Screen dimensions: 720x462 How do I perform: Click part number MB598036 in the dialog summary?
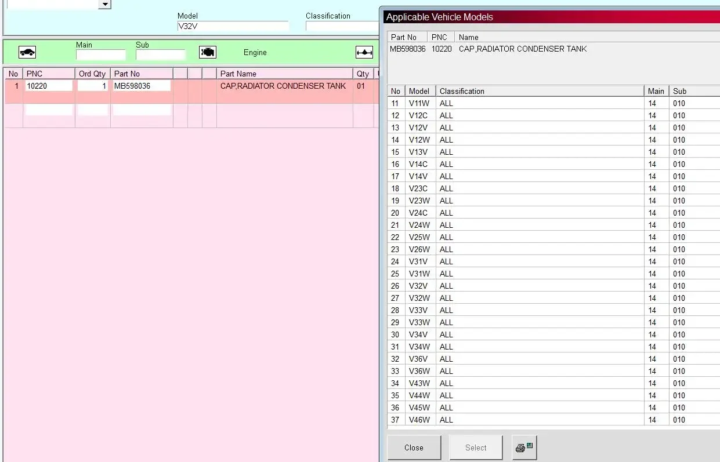click(x=408, y=49)
